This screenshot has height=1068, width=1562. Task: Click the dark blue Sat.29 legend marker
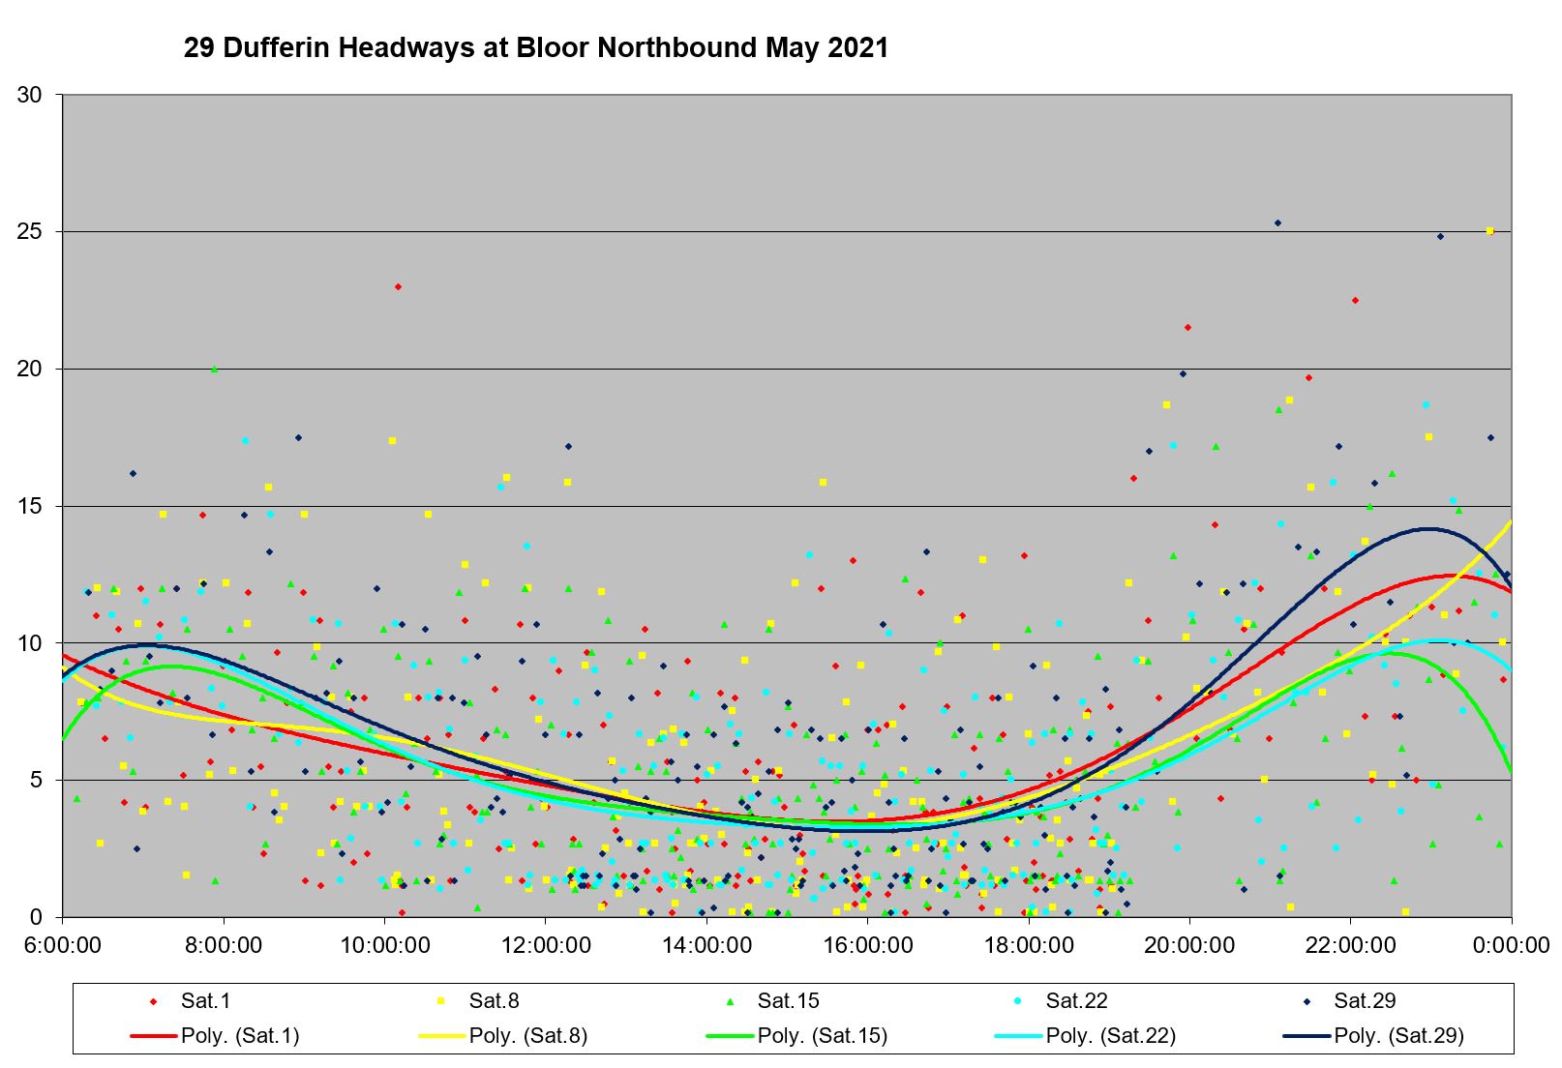(1307, 1001)
